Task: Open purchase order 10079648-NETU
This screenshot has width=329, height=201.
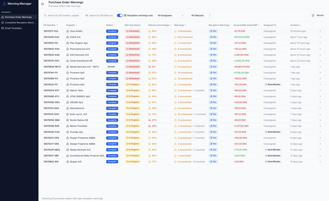Action: 52,67
